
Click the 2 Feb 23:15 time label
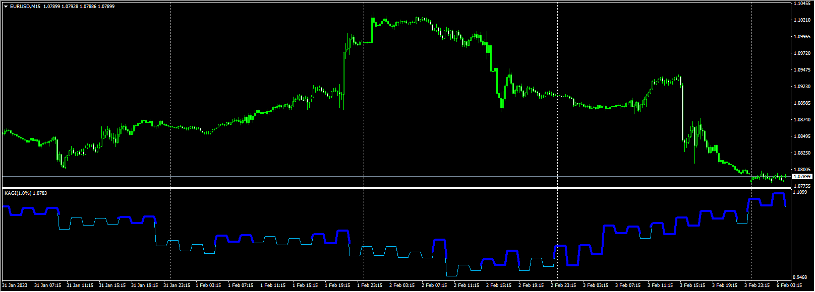pos(563,285)
